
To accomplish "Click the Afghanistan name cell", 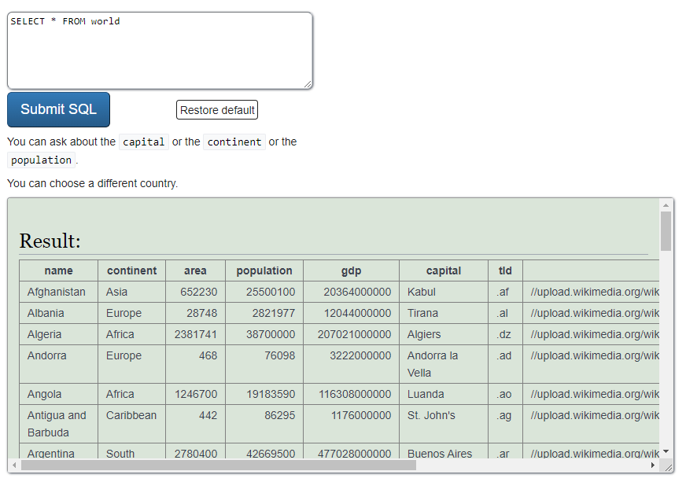I will 57,292.
